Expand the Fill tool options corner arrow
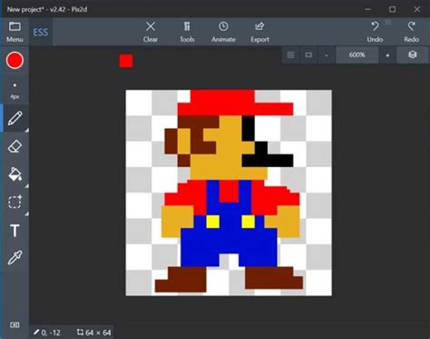 click(26, 185)
